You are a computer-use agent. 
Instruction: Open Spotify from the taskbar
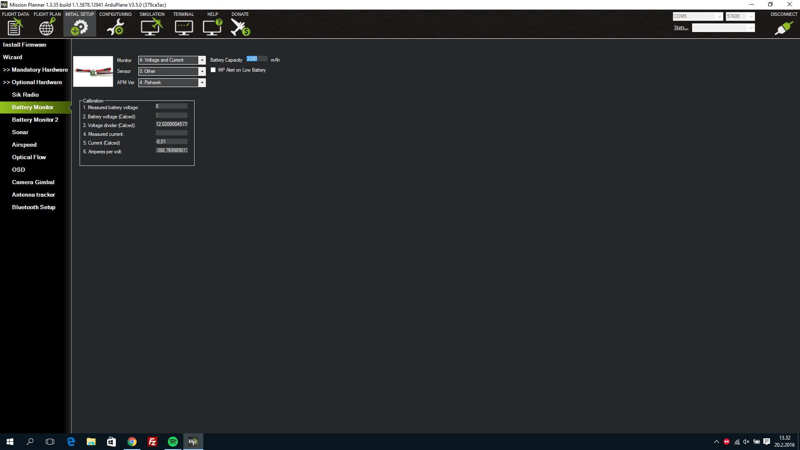pyautogui.click(x=172, y=442)
